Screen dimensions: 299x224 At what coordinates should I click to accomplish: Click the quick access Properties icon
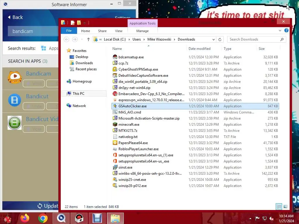coord(73,23)
